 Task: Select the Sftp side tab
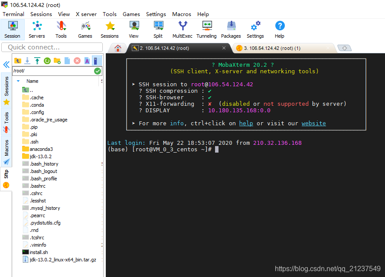(x=6, y=178)
